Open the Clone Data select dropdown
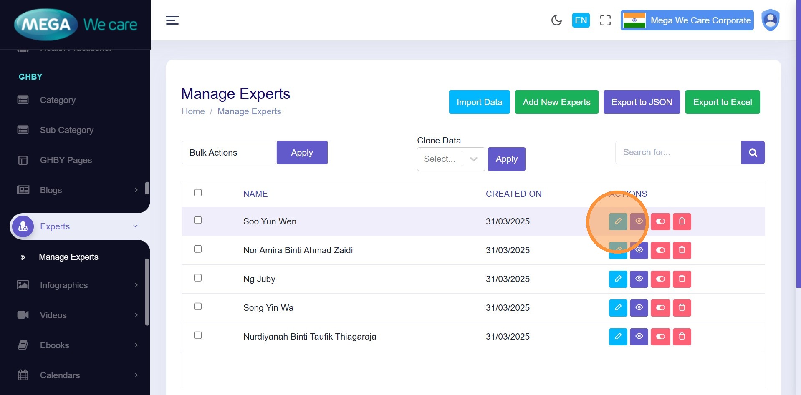Image resolution: width=801 pixels, height=395 pixels. (451, 159)
